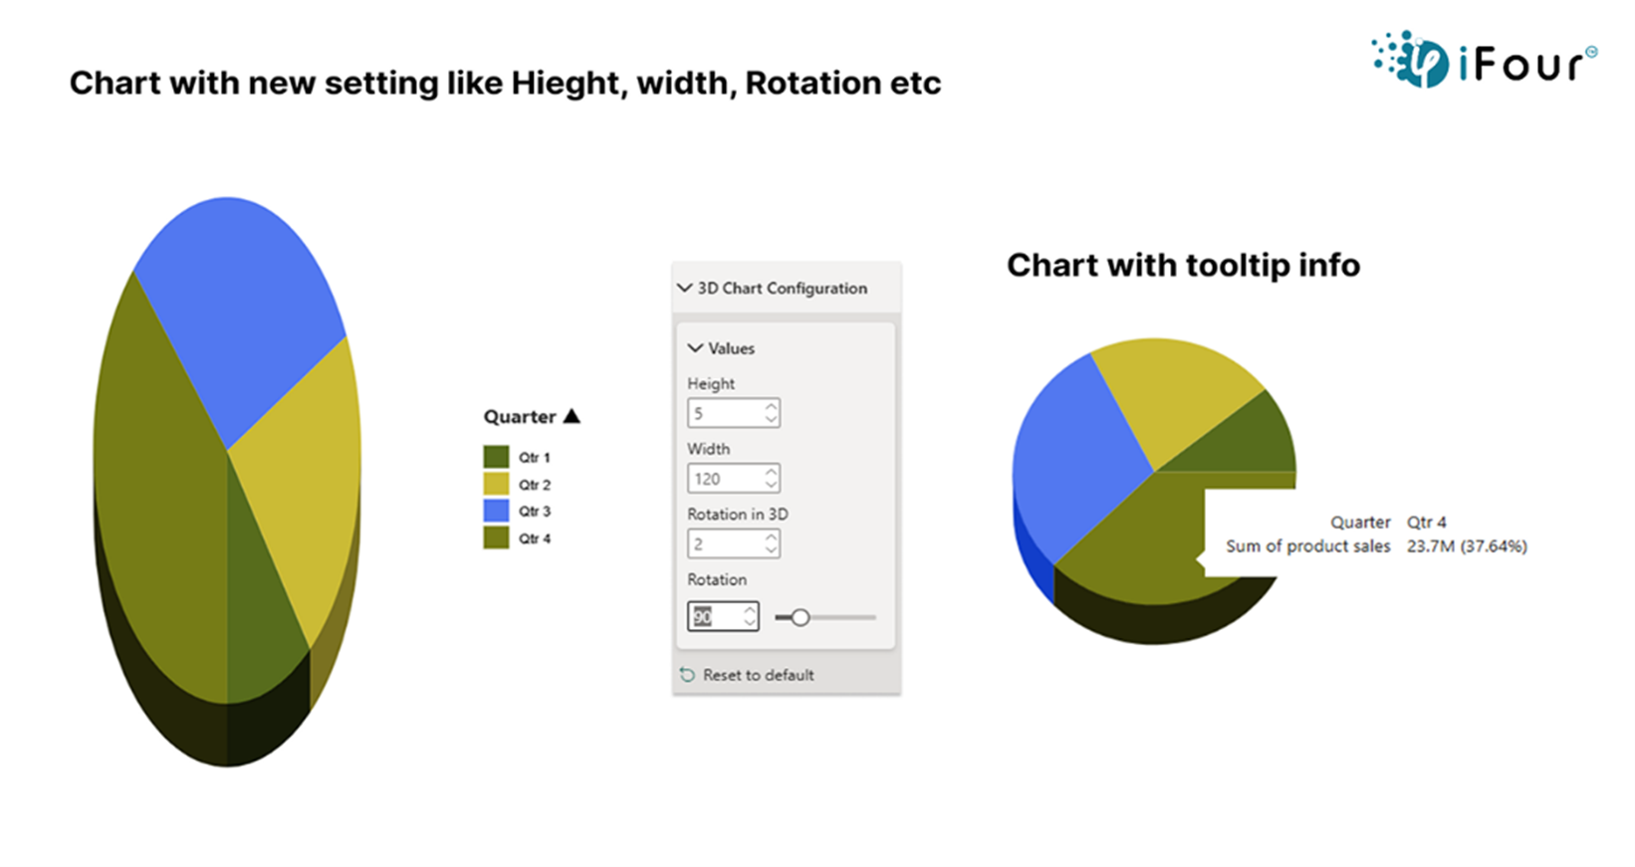Viewport: 1635px width, 867px height.
Task: Select the Qtr 1 legend color square
Action: 496,457
